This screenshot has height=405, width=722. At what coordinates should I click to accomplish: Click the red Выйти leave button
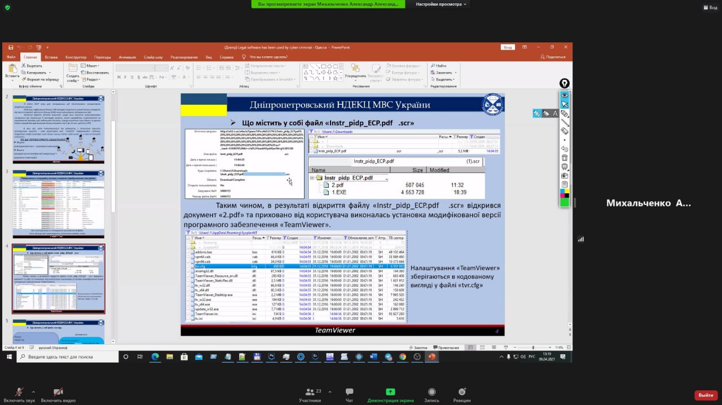(706, 395)
